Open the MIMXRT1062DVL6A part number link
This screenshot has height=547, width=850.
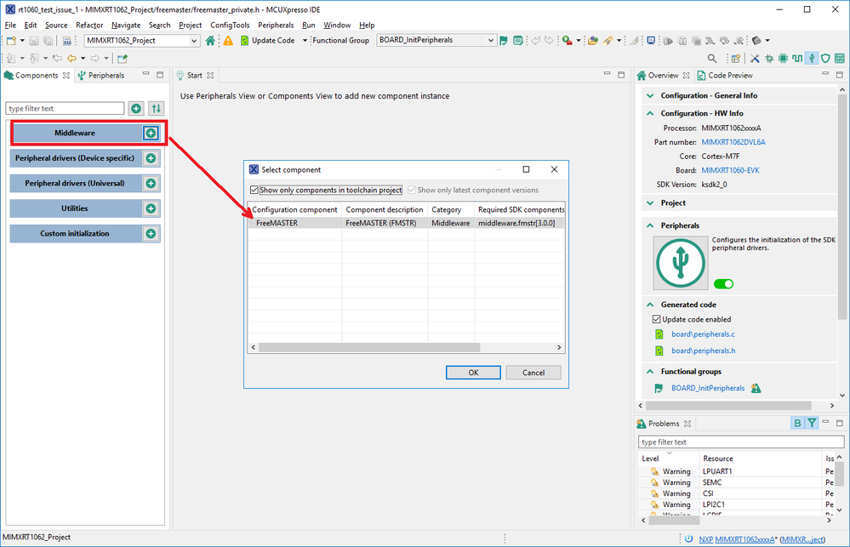point(733,142)
